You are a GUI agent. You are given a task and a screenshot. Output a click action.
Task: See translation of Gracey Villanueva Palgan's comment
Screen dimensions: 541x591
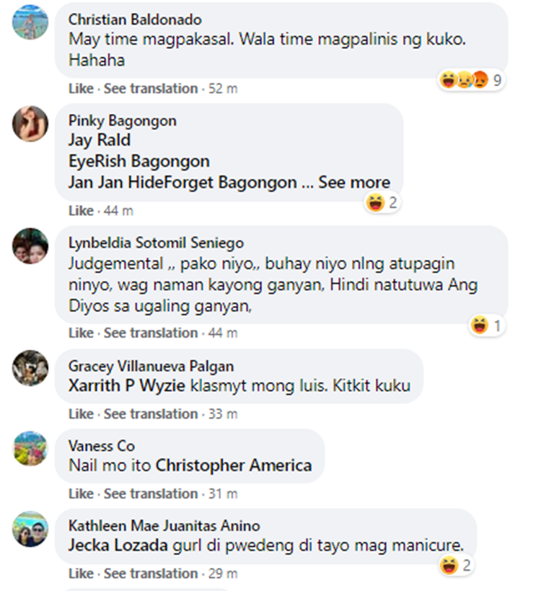(x=151, y=414)
